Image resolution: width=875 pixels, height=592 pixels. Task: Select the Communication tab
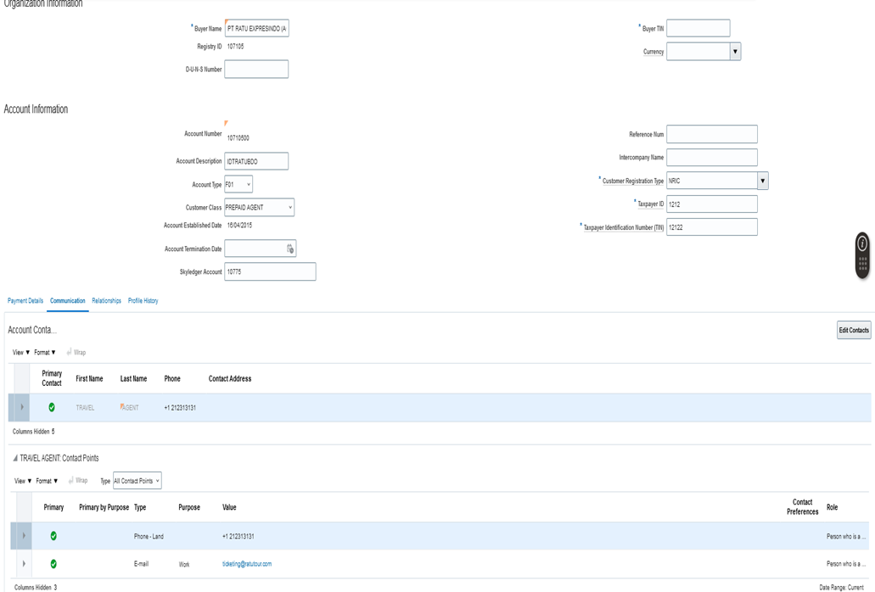click(x=68, y=300)
